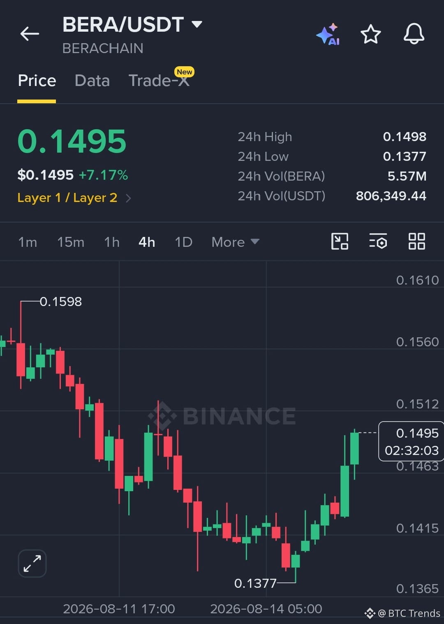Switch to the Data tab

92,81
